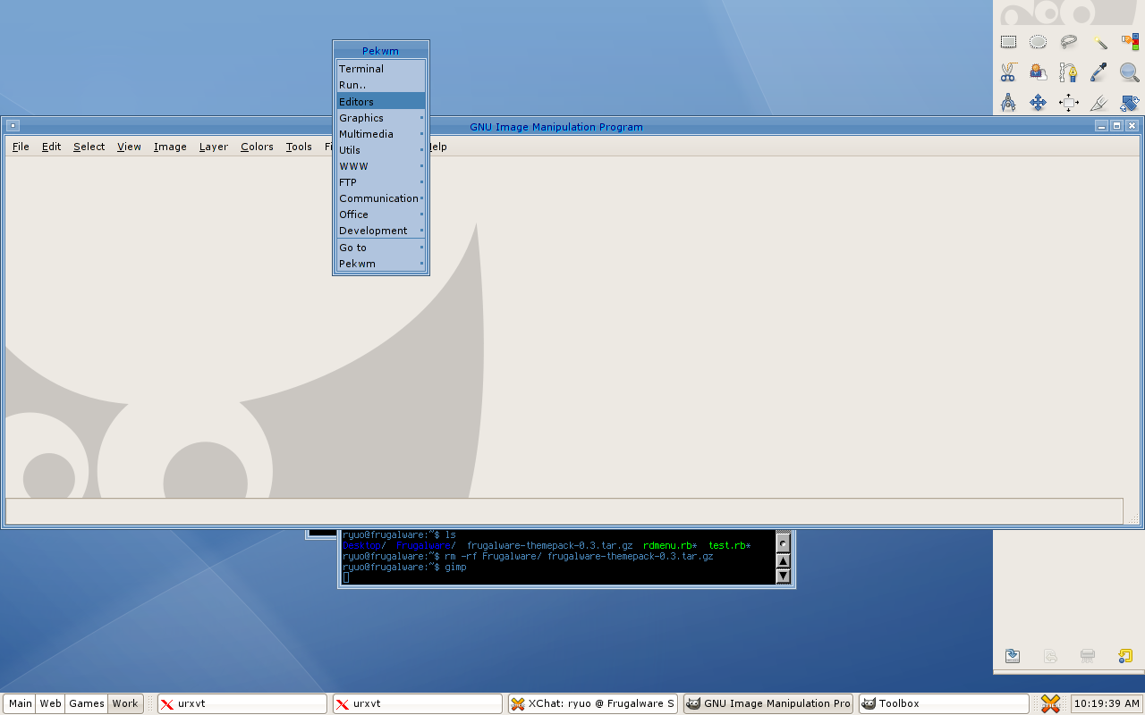Choose the Fuzzy Select magic wand tool
Viewport: 1145px width, 715px height.
tap(1099, 42)
